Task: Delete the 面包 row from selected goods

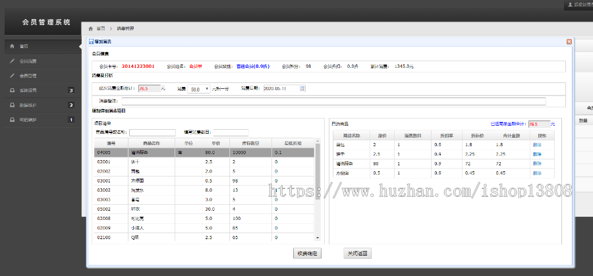Action: [537, 145]
